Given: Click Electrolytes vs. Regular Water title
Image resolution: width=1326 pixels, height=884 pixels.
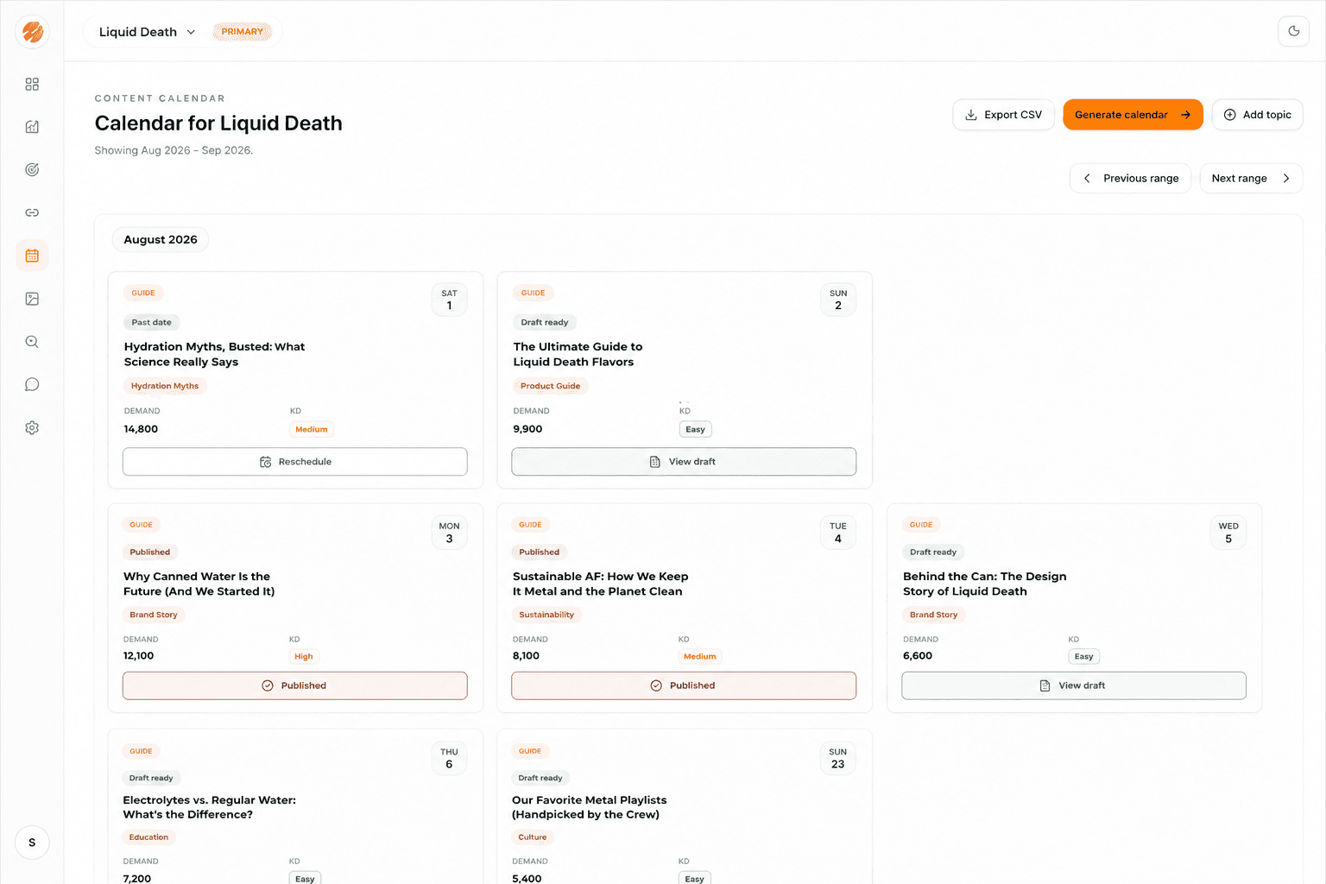Looking at the screenshot, I should point(209,807).
